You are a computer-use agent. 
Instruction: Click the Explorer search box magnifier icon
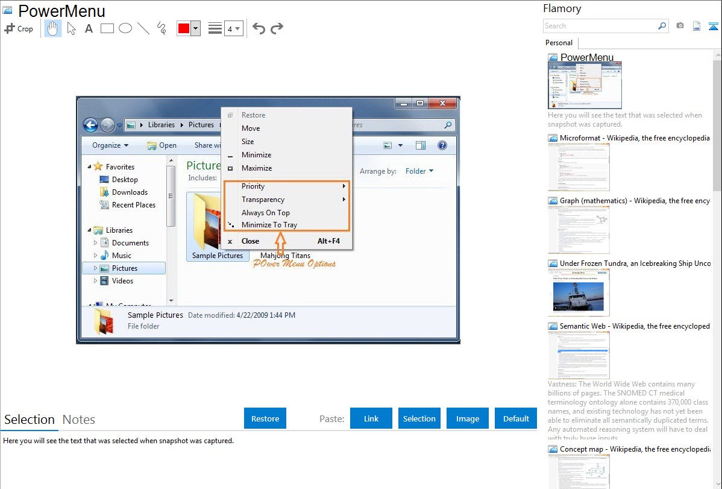pos(448,125)
